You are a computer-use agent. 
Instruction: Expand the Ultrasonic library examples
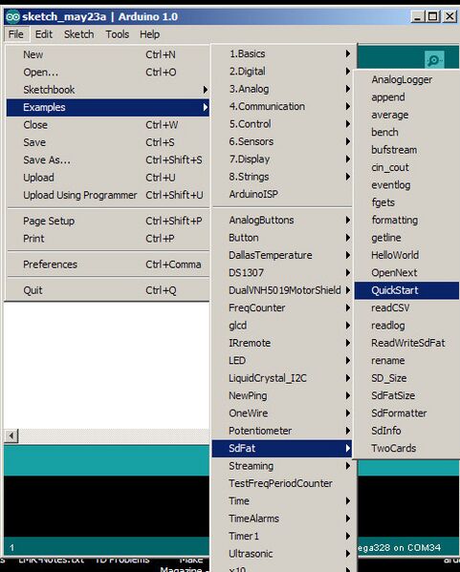tap(282, 554)
